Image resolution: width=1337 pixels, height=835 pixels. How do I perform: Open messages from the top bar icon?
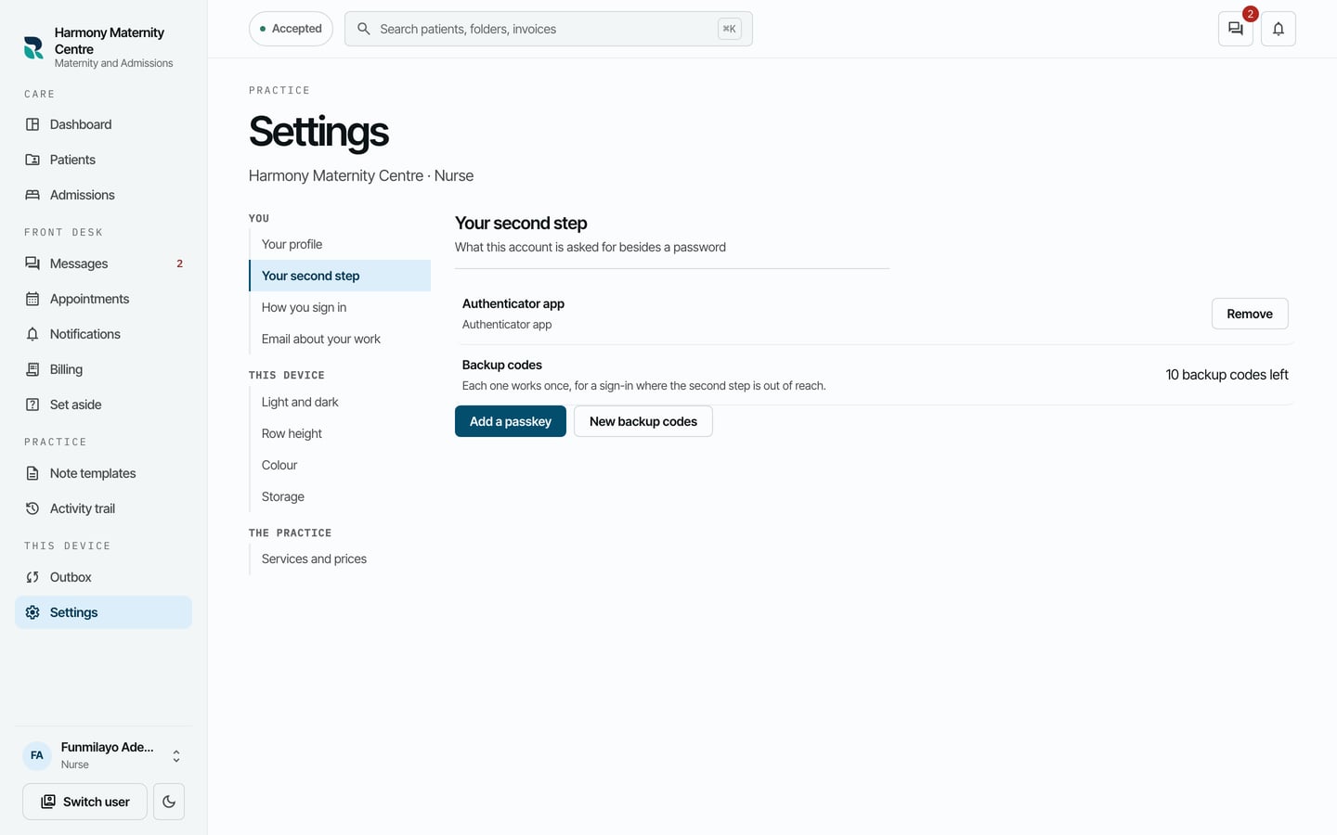point(1236,29)
